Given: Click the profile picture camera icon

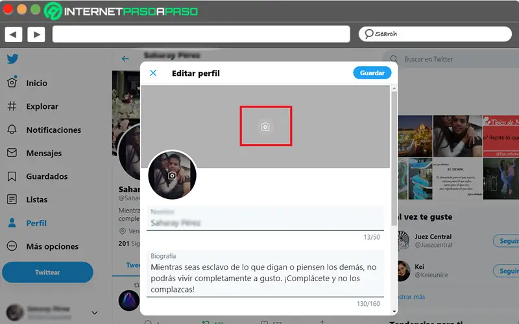Looking at the screenshot, I should (x=172, y=176).
